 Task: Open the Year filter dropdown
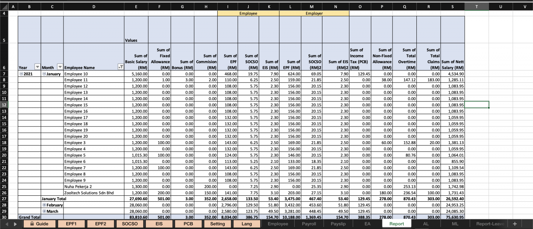coord(38,68)
